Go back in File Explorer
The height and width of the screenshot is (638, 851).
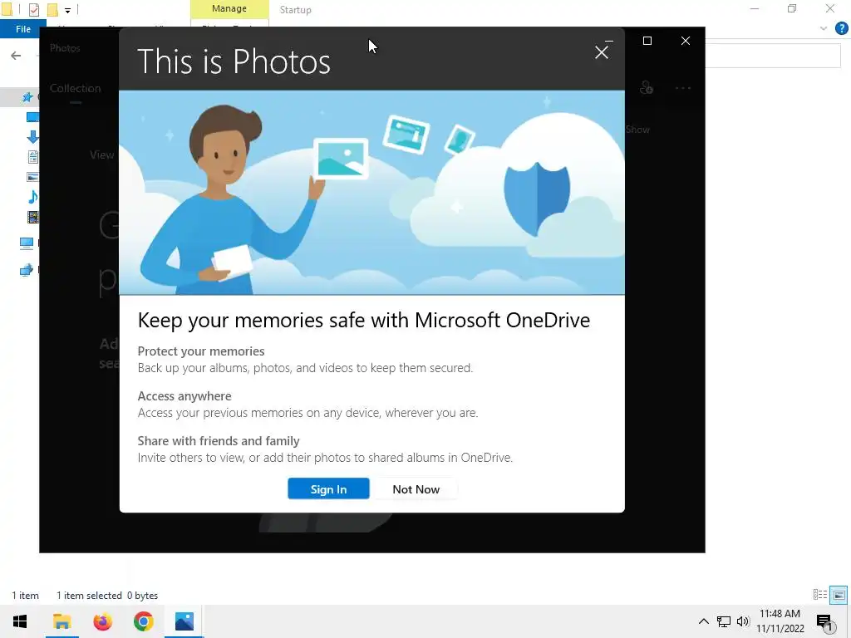pyautogui.click(x=16, y=56)
